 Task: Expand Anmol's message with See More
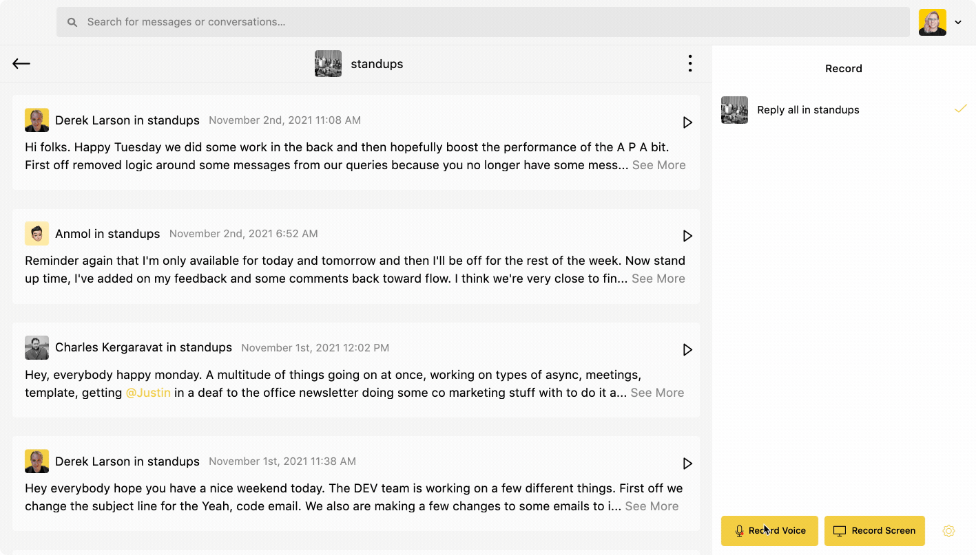657,278
